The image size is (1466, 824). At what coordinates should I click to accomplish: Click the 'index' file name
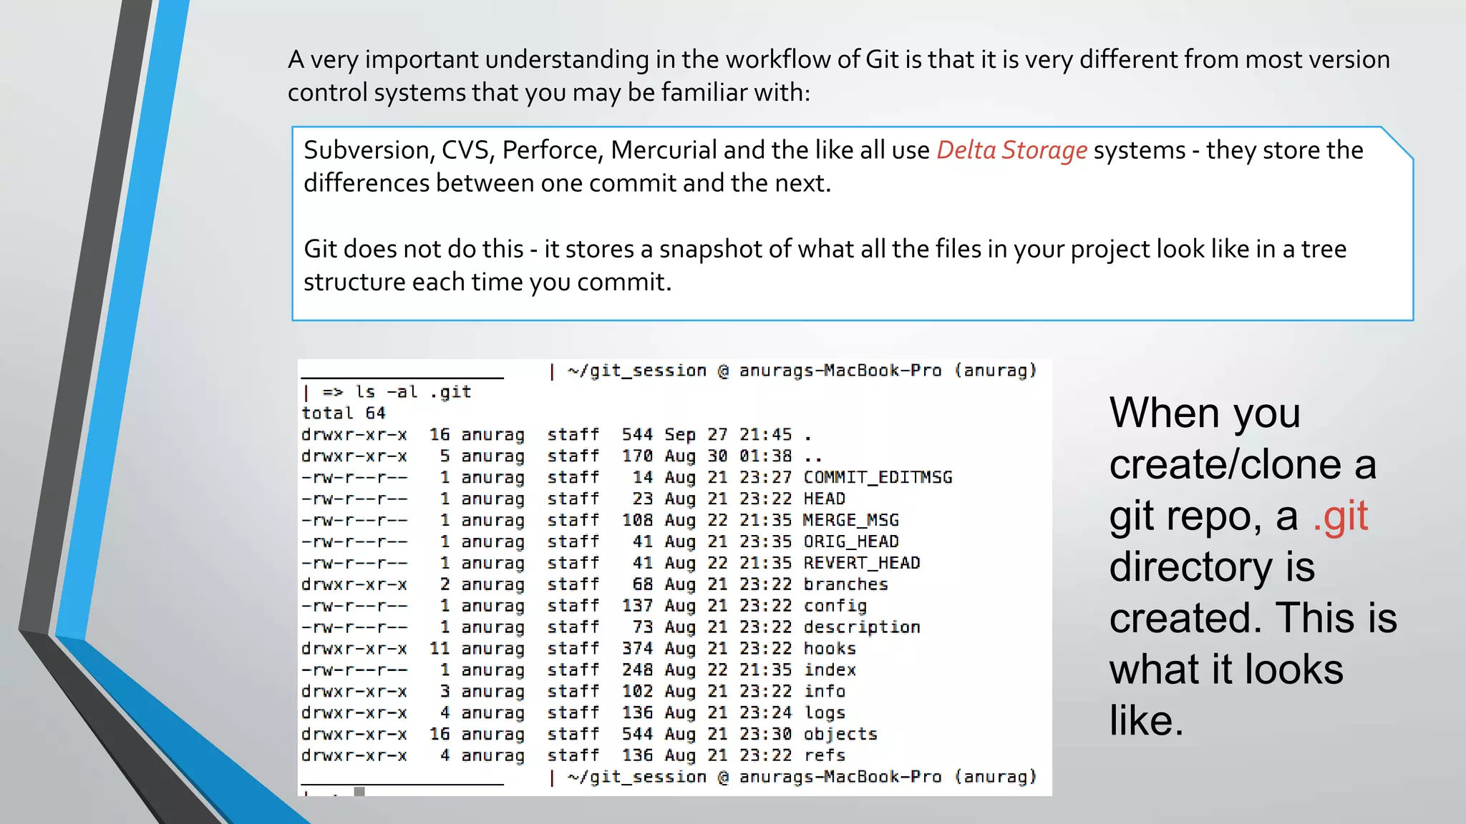pos(830,670)
